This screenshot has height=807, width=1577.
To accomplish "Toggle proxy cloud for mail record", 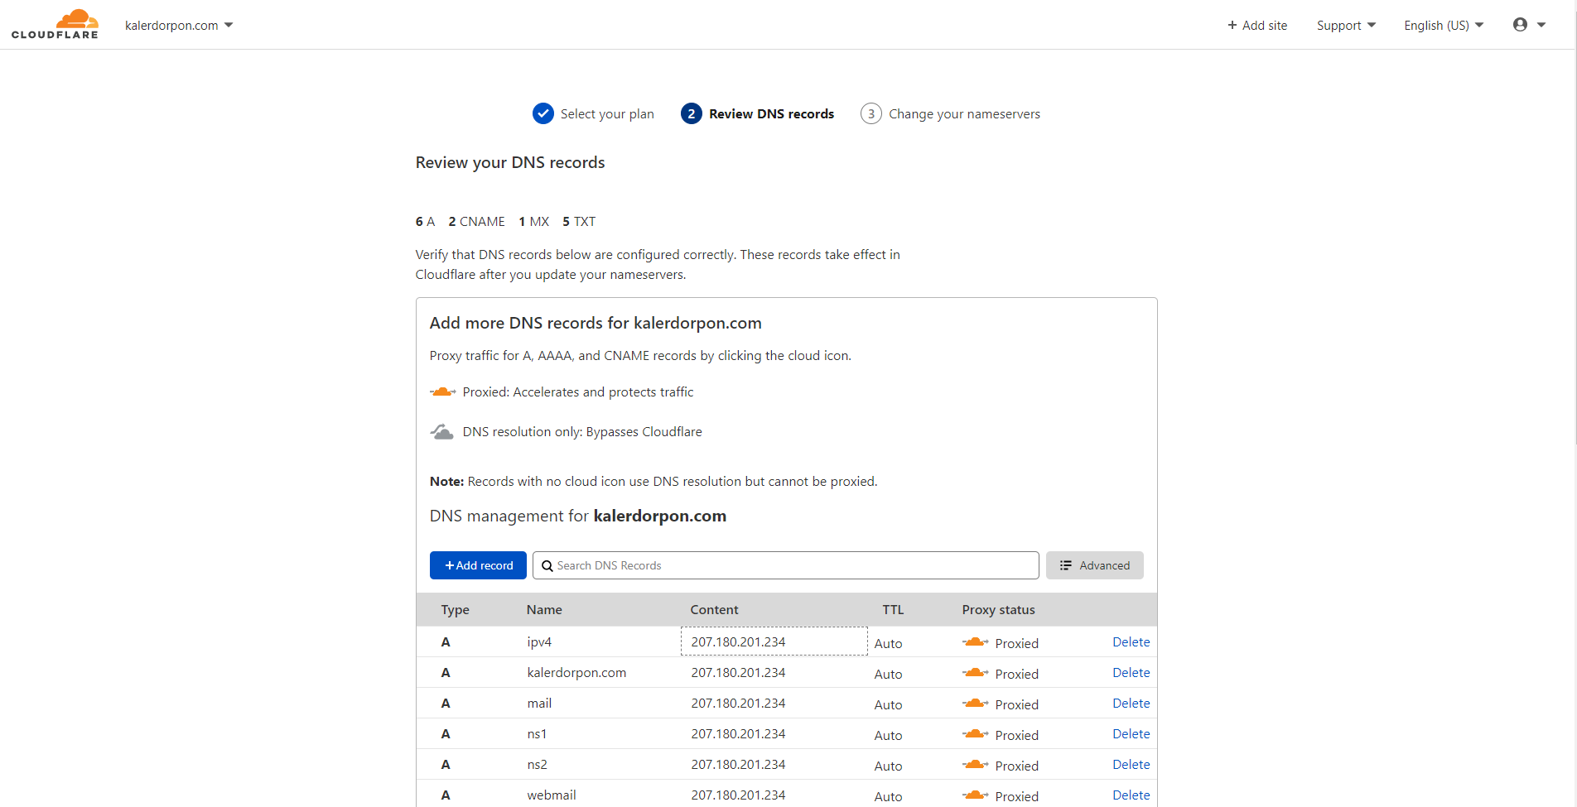I will pyautogui.click(x=975, y=704).
